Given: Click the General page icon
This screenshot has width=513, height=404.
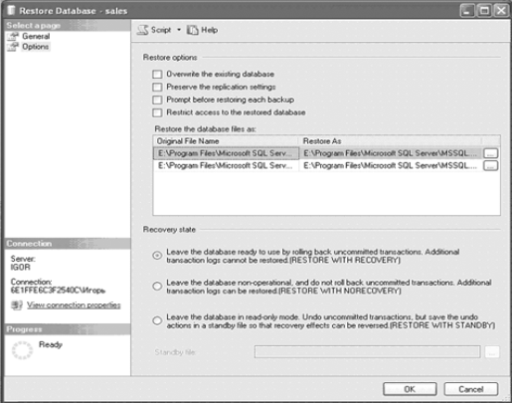Looking at the screenshot, I should click(13, 36).
